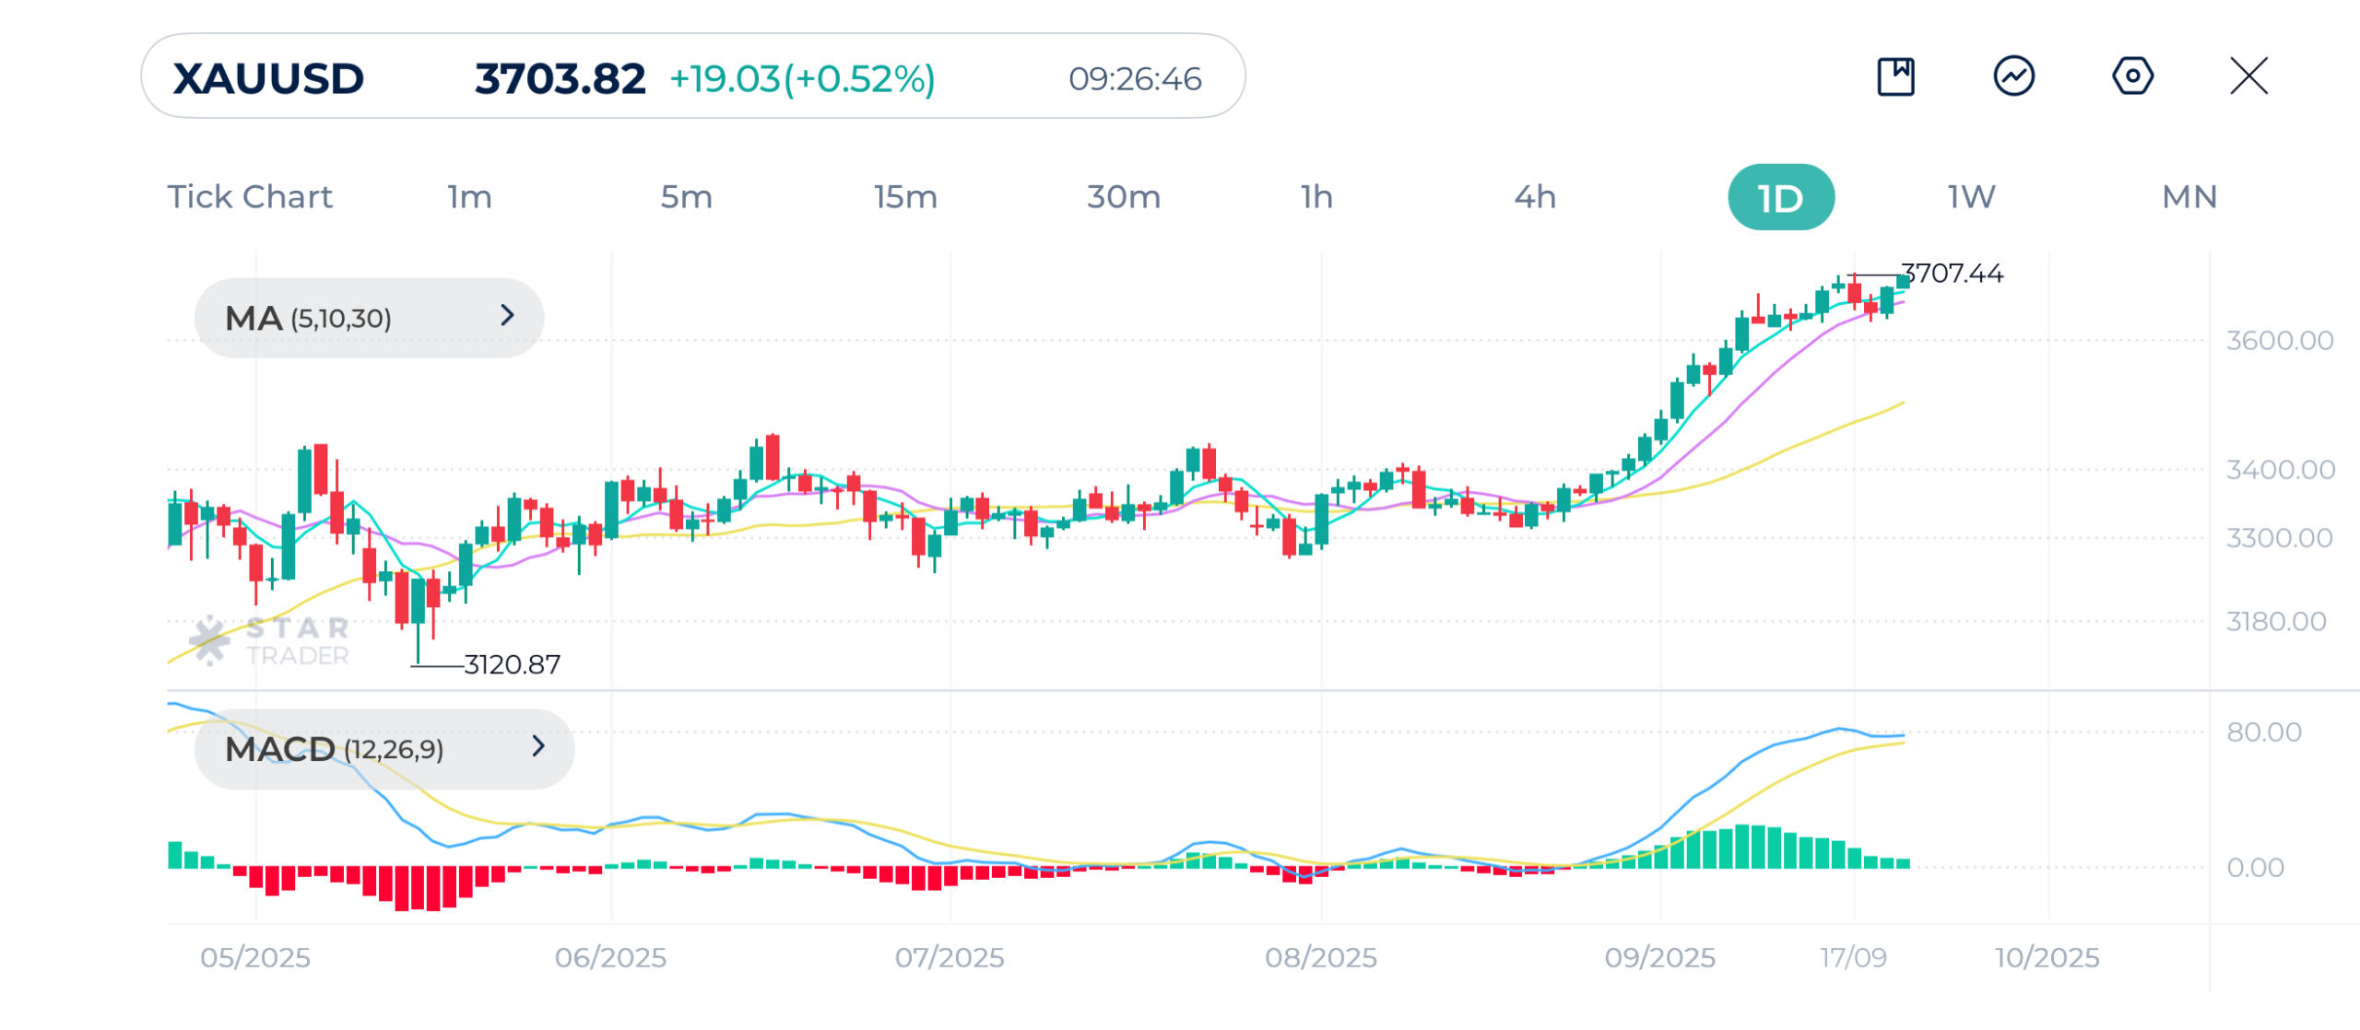Click the 06/2025 date label
This screenshot has width=2360, height=1030.
[610, 958]
